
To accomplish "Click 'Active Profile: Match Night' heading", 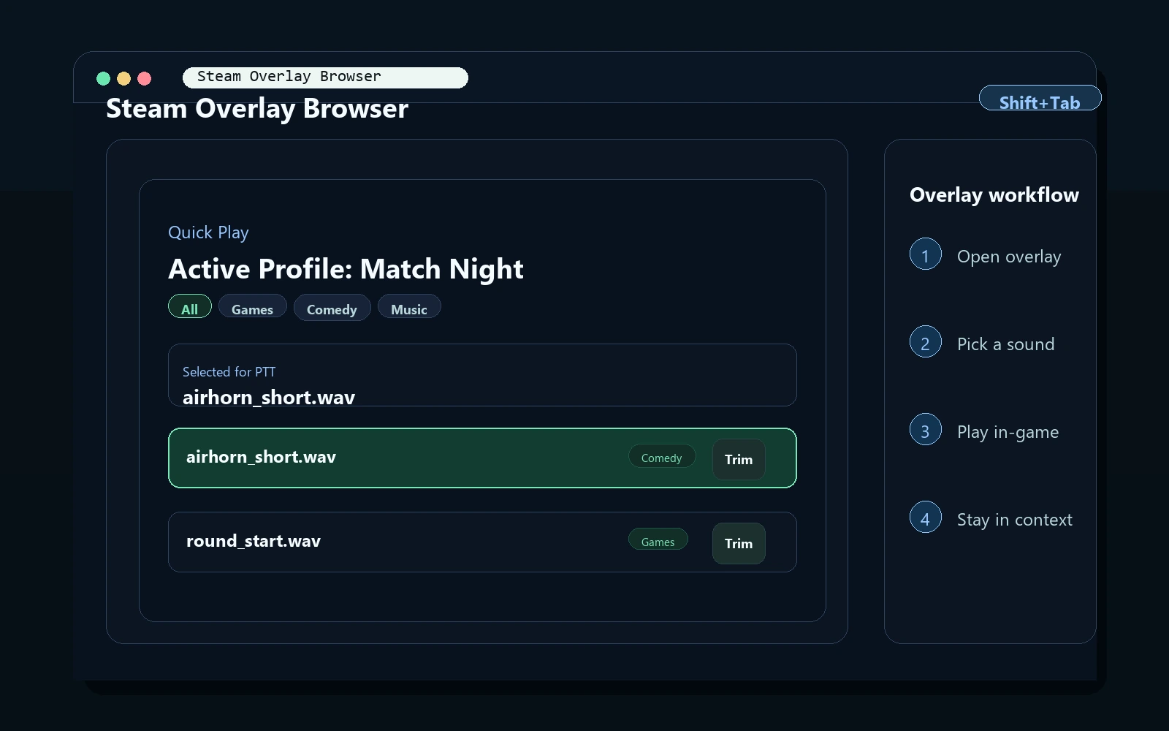I will (x=346, y=269).
